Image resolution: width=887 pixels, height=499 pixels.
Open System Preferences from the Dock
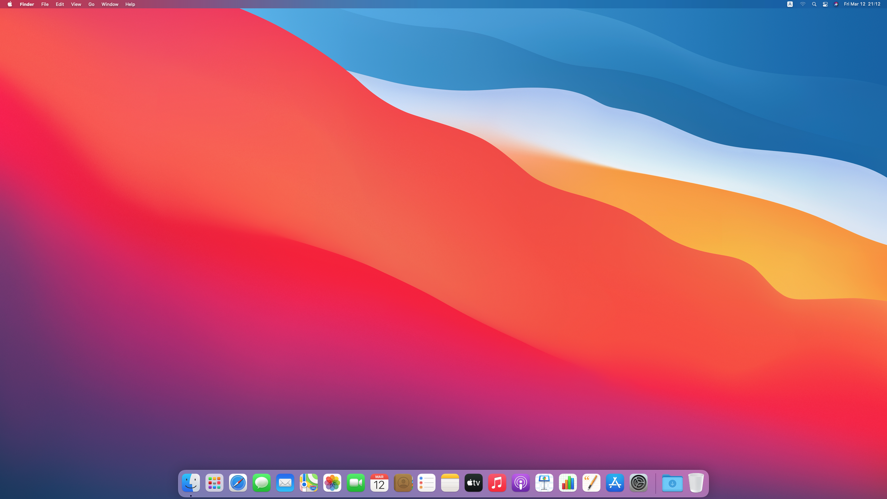[x=639, y=483]
